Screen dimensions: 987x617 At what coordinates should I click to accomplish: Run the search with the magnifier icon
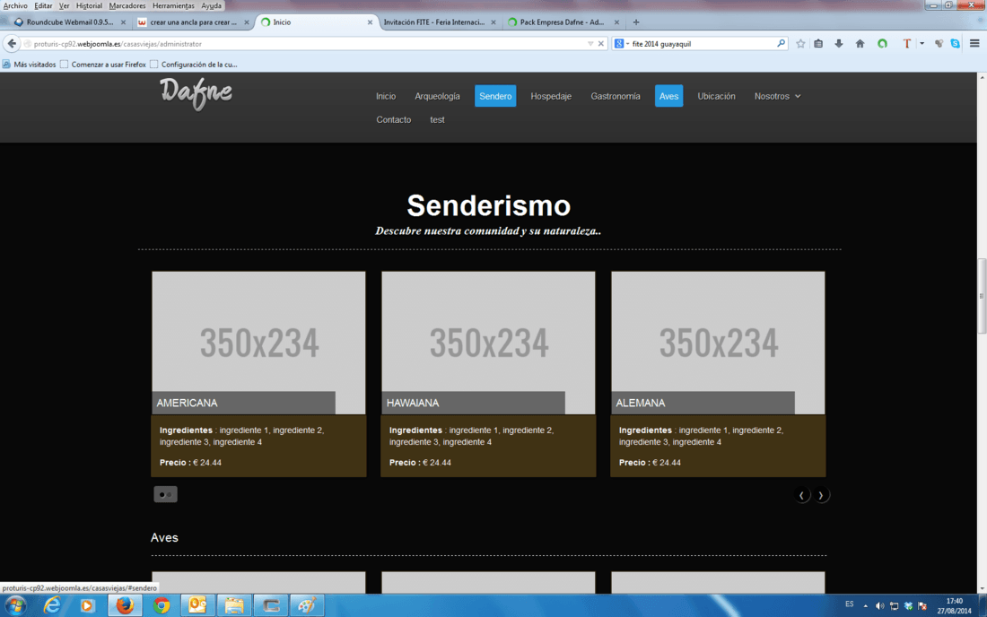click(x=782, y=43)
